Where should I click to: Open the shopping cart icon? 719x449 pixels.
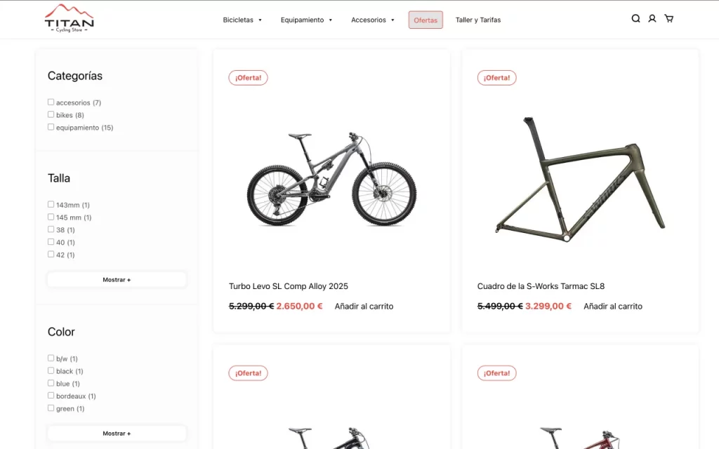click(x=669, y=18)
